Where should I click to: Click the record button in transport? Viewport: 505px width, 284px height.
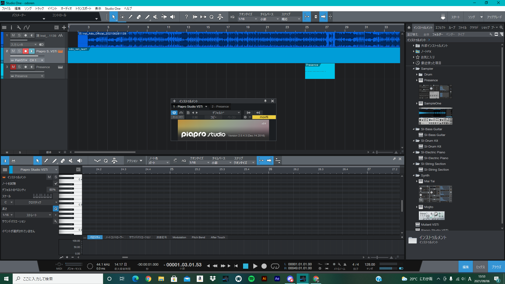tap(264, 266)
